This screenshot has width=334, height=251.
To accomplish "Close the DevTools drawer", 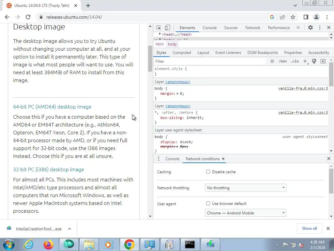I will [x=329, y=159].
